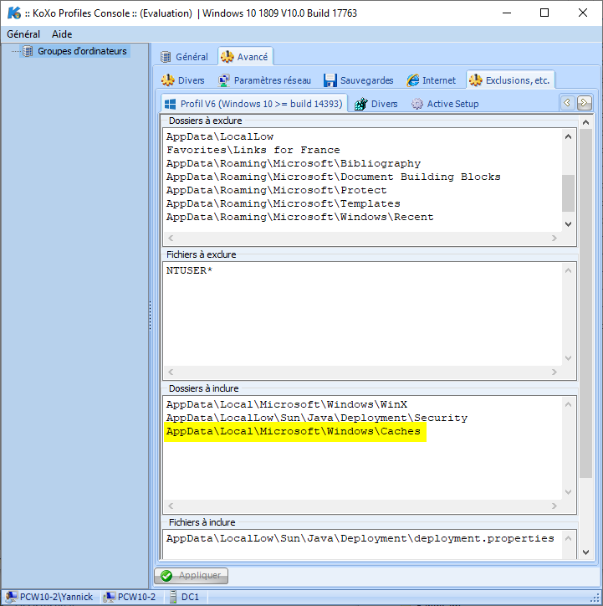
Task: Open the Sauvegardes tab
Action: point(358,80)
